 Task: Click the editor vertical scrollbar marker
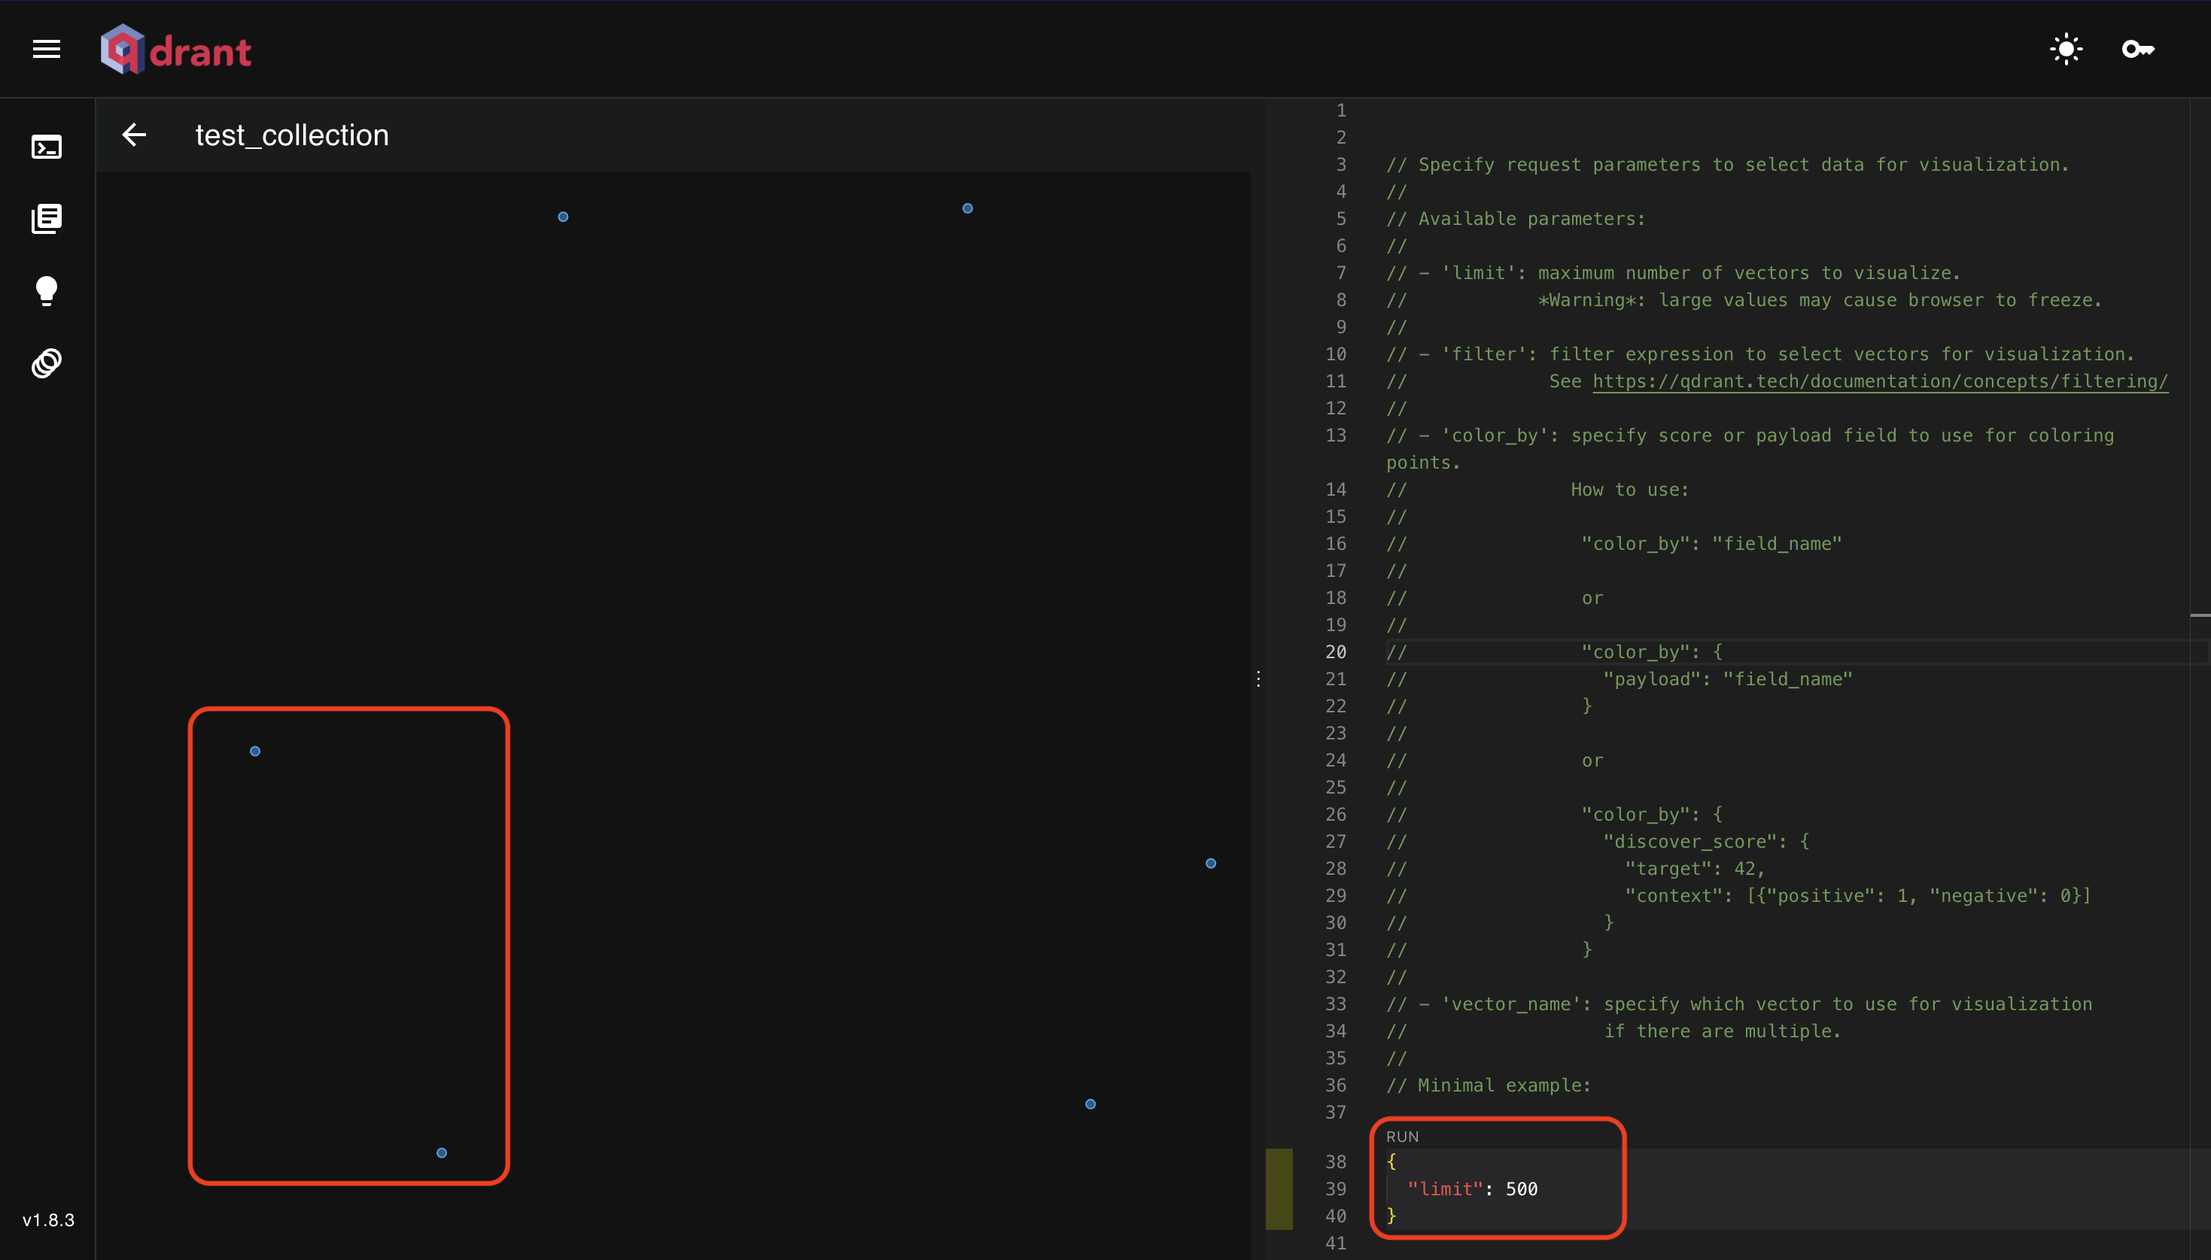point(2200,615)
